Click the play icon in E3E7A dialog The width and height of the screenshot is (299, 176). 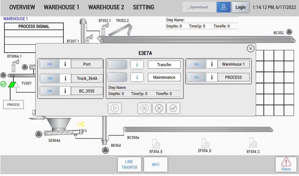[115, 108]
